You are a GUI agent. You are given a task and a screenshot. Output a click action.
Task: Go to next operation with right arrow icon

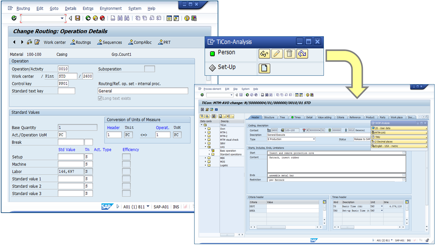pos(22,42)
